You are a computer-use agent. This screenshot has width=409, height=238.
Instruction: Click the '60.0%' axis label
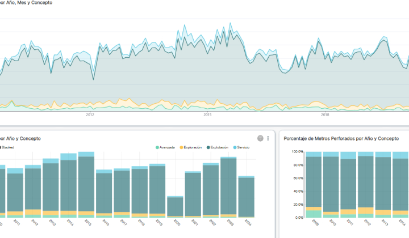click(298, 178)
